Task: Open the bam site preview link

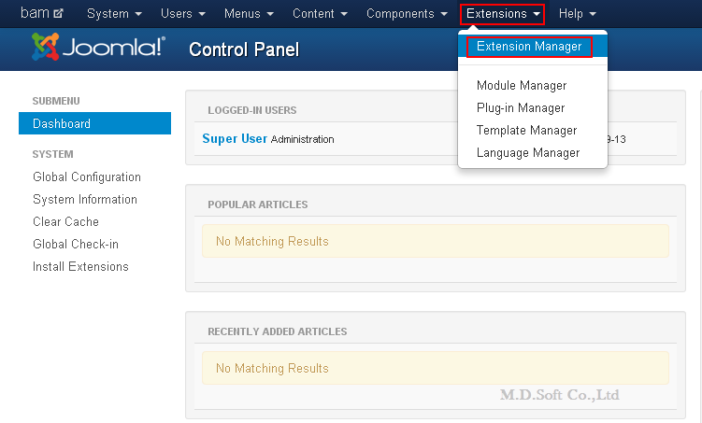Action: pyautogui.click(x=42, y=13)
